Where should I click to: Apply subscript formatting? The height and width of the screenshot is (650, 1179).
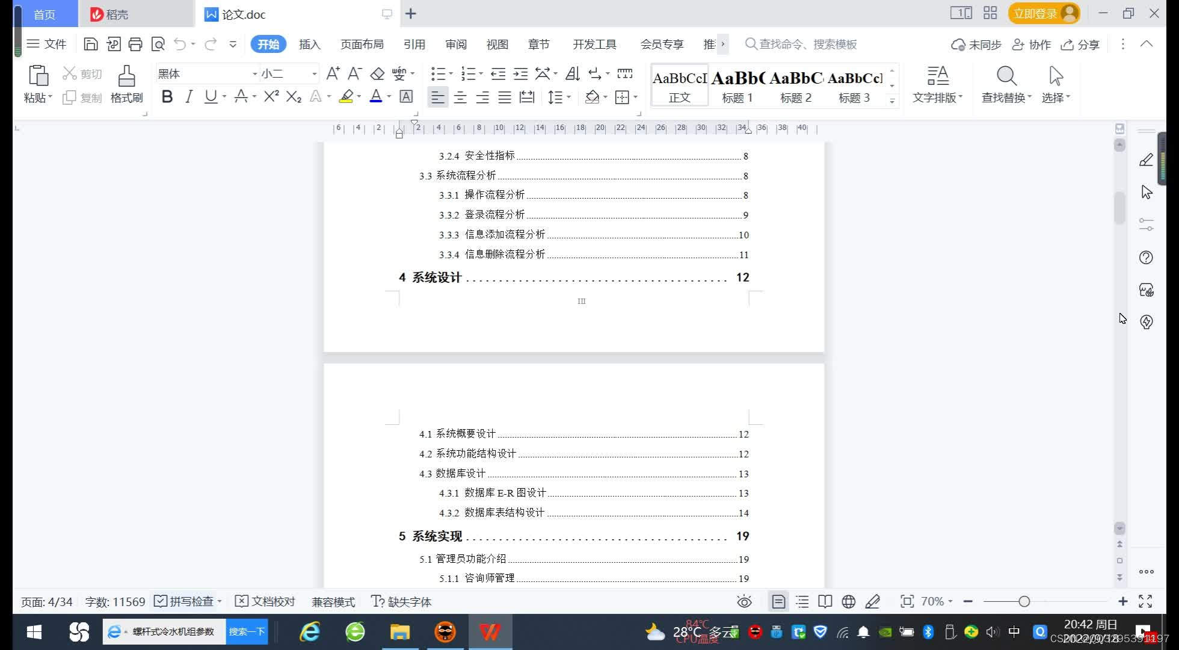(294, 96)
